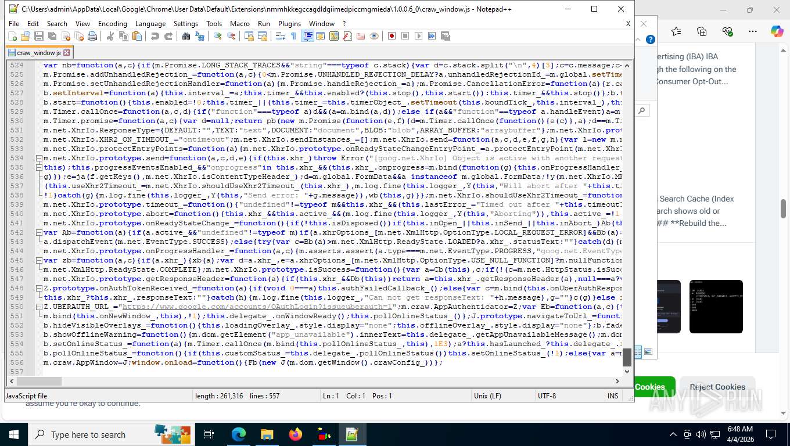Open the Replace toolbar icon
The image size is (790, 446).
[x=199, y=36]
